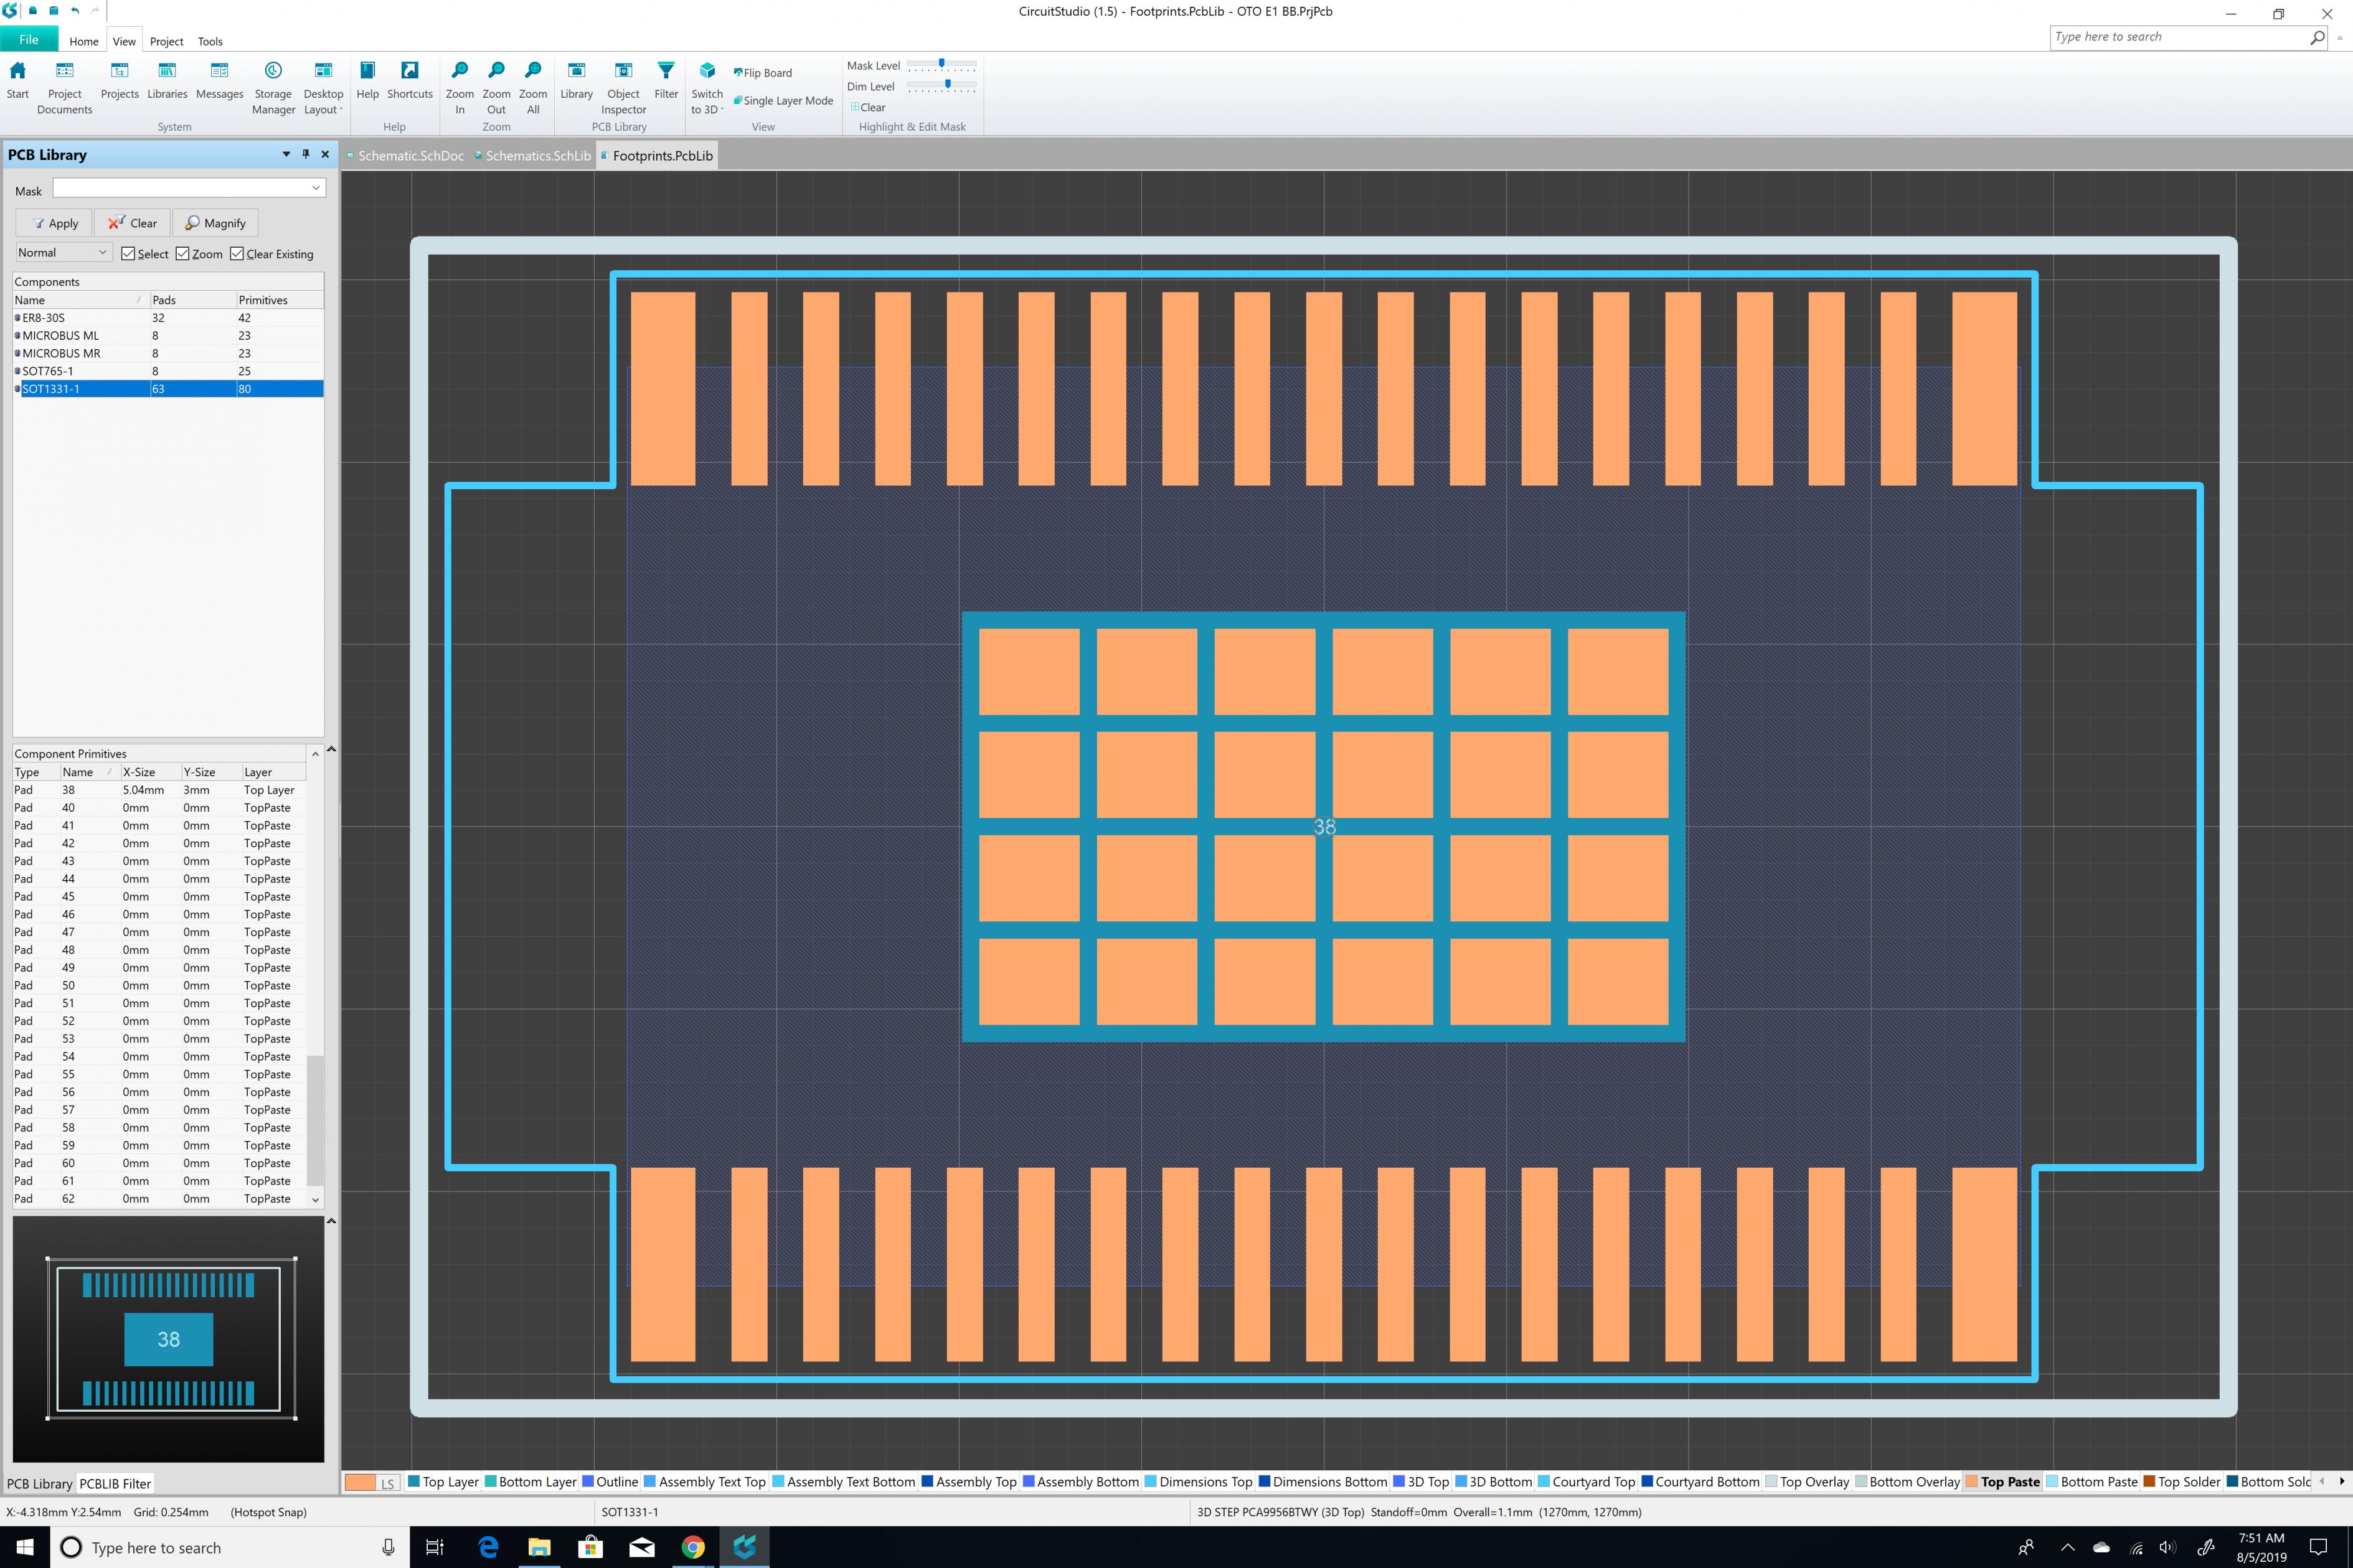Image resolution: width=2353 pixels, height=1568 pixels.
Task: Uncheck the Select checkbox
Action: 128,254
